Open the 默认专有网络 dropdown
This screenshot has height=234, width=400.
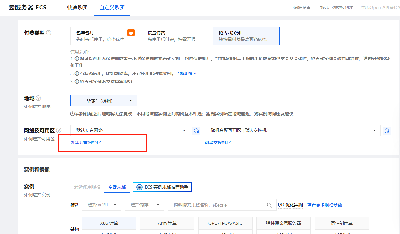click(130, 131)
